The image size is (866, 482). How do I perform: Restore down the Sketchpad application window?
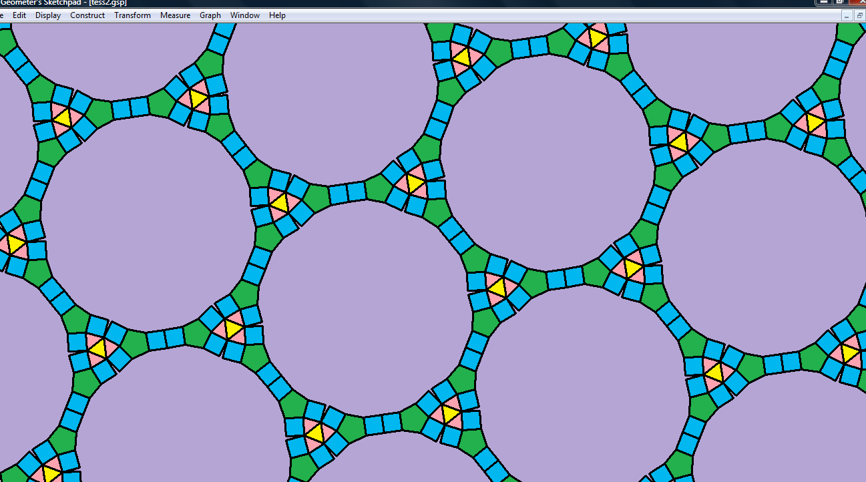click(x=839, y=2)
